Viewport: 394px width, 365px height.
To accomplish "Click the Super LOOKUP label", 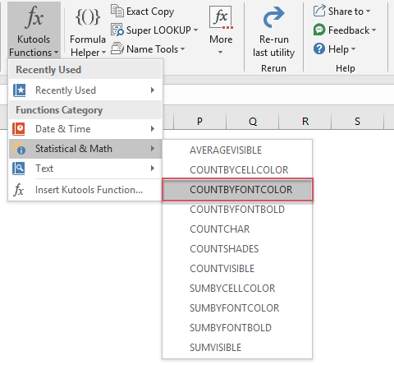I will click(158, 30).
